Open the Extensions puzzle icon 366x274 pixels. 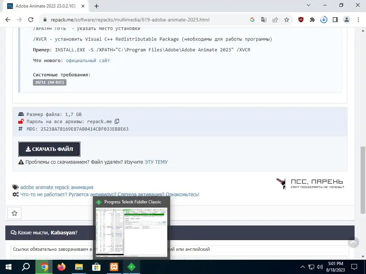(312, 20)
